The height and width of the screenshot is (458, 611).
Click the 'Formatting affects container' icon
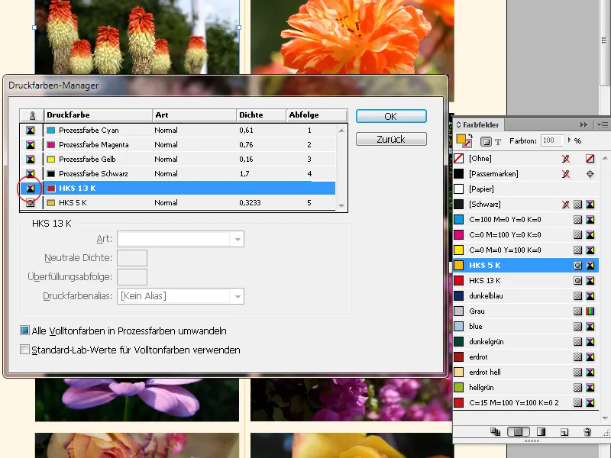pyautogui.click(x=484, y=140)
